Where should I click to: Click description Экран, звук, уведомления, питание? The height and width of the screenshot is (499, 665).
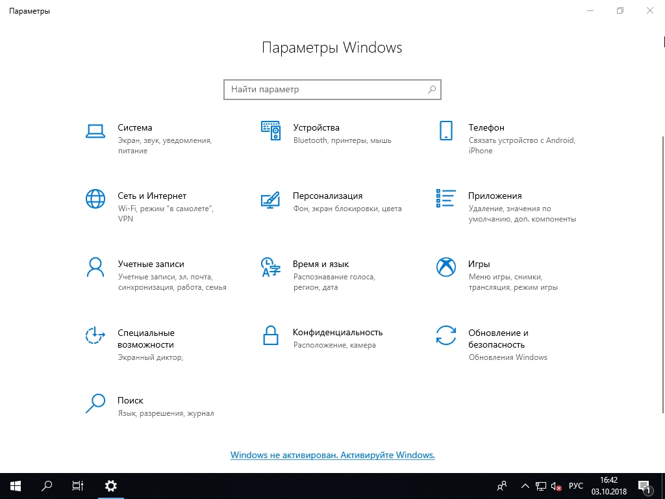(164, 146)
